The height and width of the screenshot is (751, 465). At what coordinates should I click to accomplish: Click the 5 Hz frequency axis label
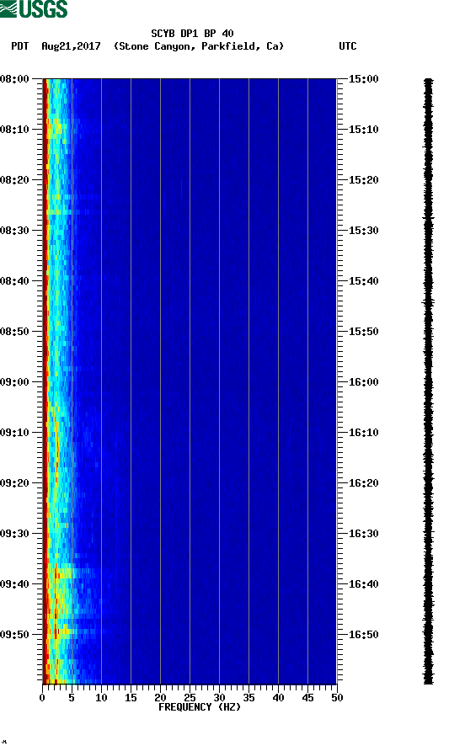point(72,698)
